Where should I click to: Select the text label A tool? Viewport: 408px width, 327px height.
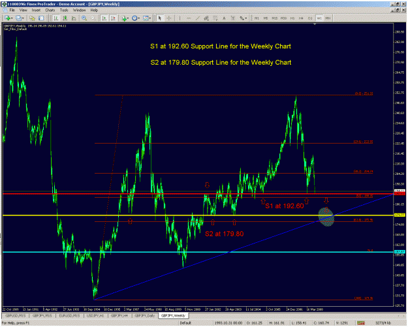point(224,18)
